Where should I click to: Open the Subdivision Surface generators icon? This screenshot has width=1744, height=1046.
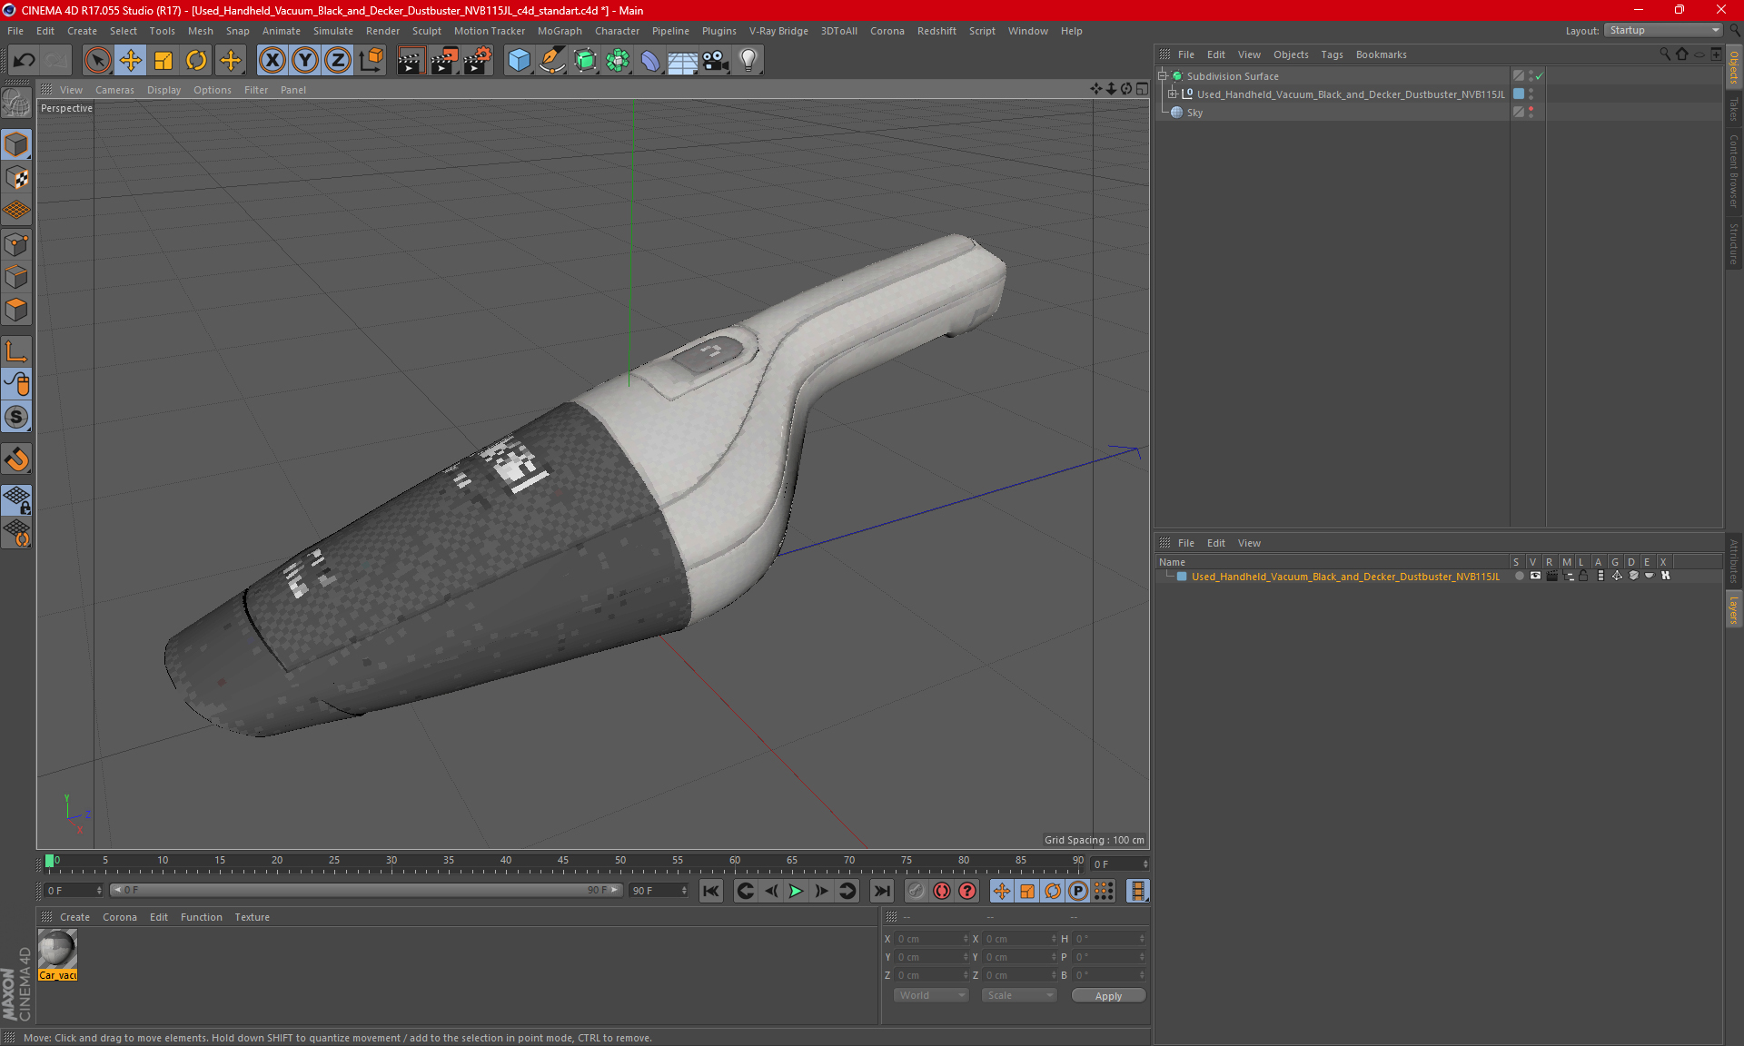pyautogui.click(x=585, y=61)
